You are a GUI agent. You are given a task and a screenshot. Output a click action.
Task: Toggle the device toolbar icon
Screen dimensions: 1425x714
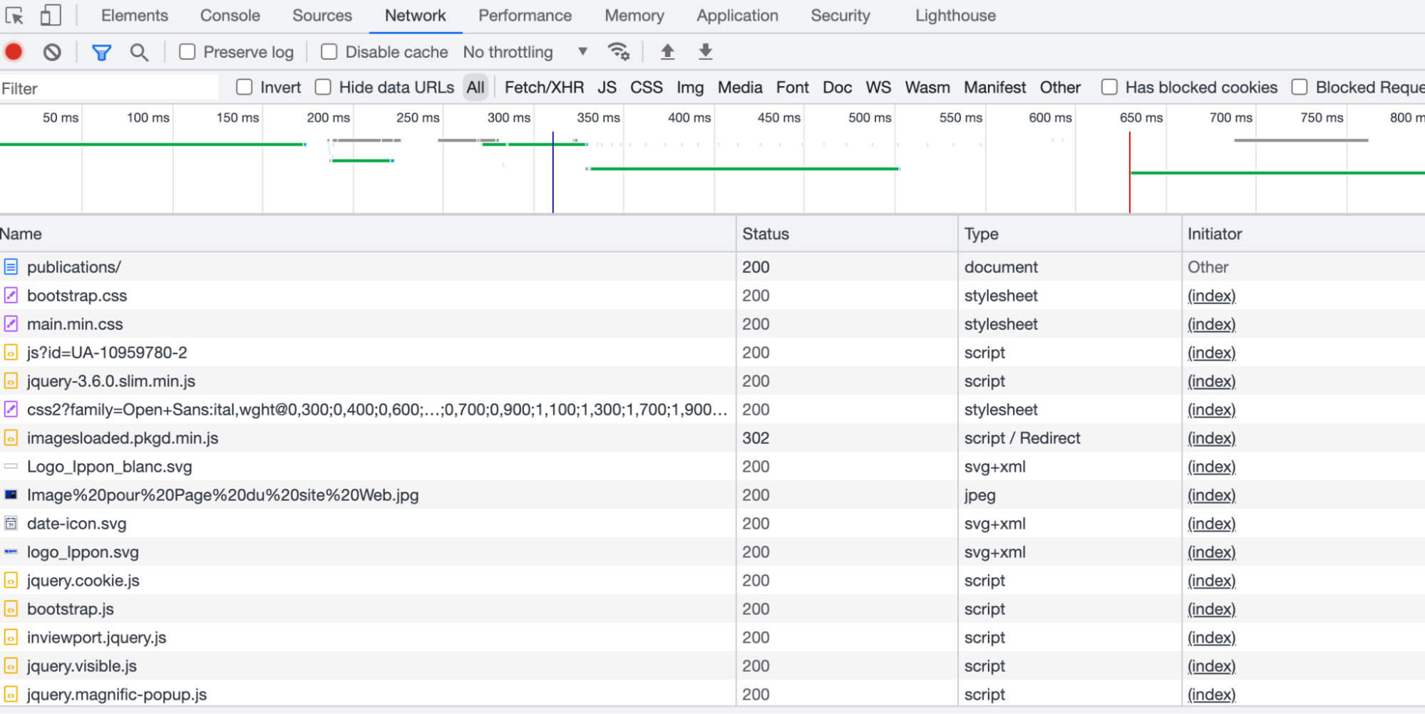point(50,15)
